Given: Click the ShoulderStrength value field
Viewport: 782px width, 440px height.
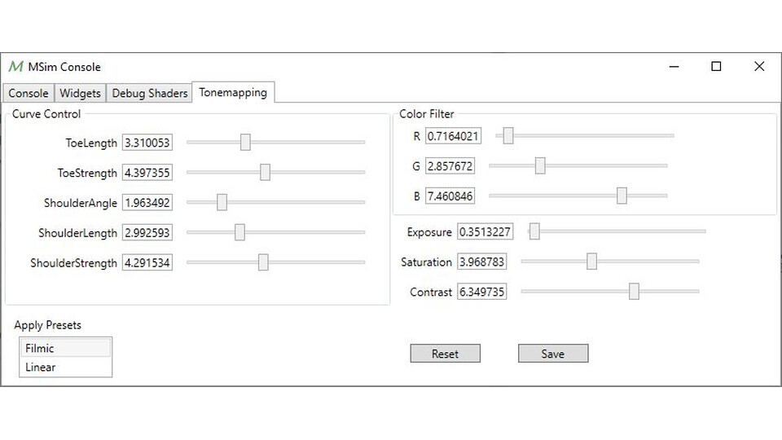Looking at the screenshot, I should [147, 262].
